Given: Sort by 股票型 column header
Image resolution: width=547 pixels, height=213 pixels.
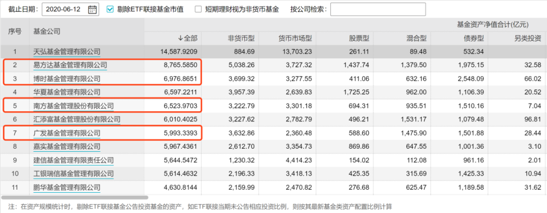Looking at the screenshot, I should 359,38.
